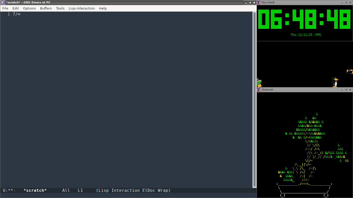Close the GNU Emacs window
353x198 pixels.
254,3
